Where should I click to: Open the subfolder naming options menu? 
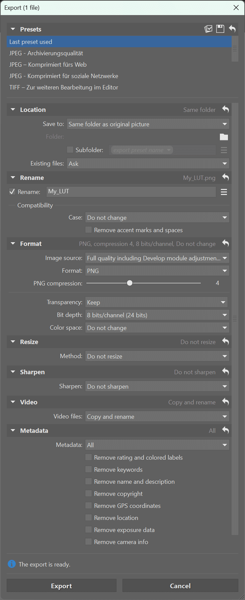click(224, 150)
